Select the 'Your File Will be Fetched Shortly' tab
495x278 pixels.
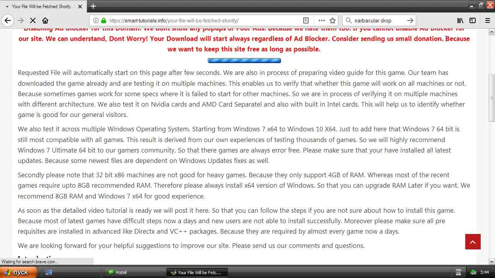(x=43, y=7)
